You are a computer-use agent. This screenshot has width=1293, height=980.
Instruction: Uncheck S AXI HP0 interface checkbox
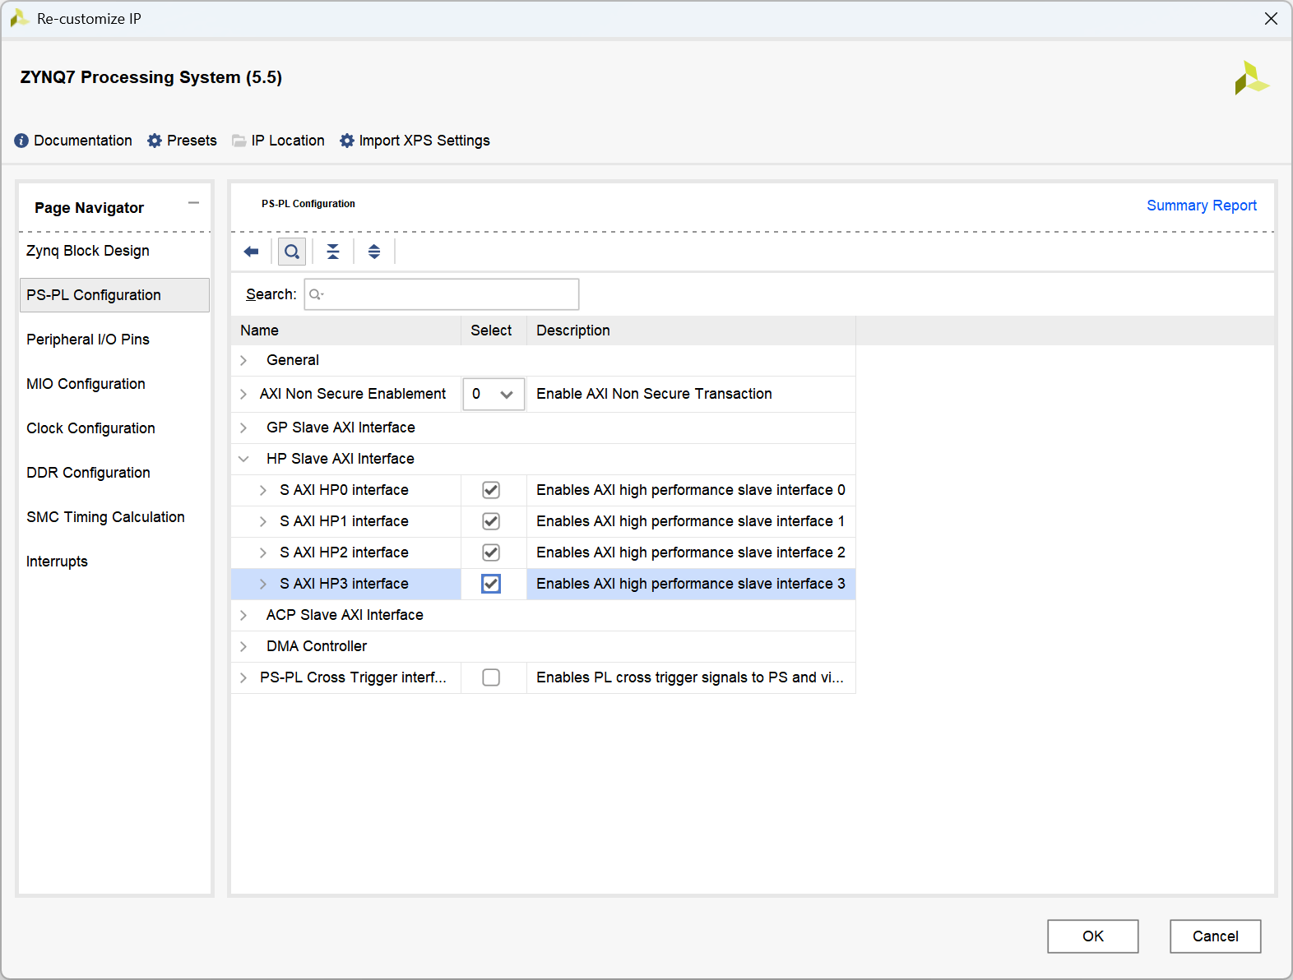click(x=491, y=490)
